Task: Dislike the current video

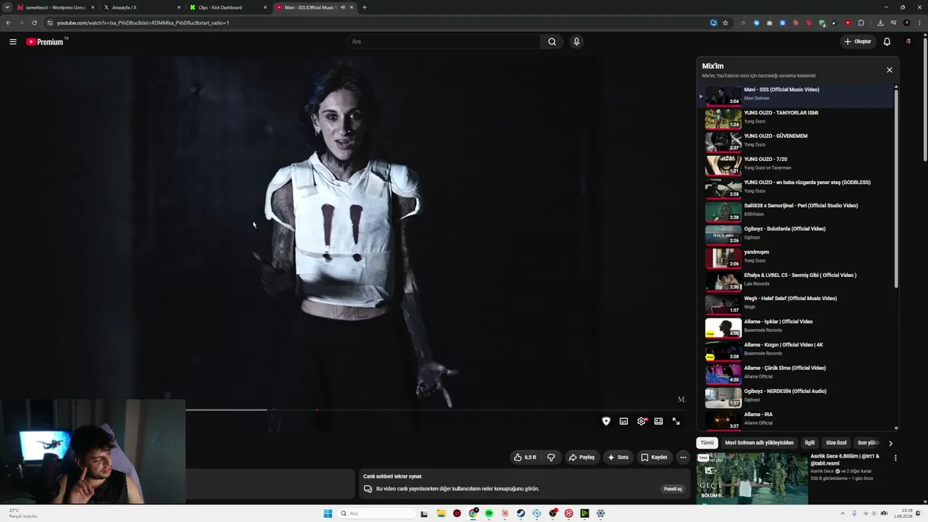Action: 551,457
